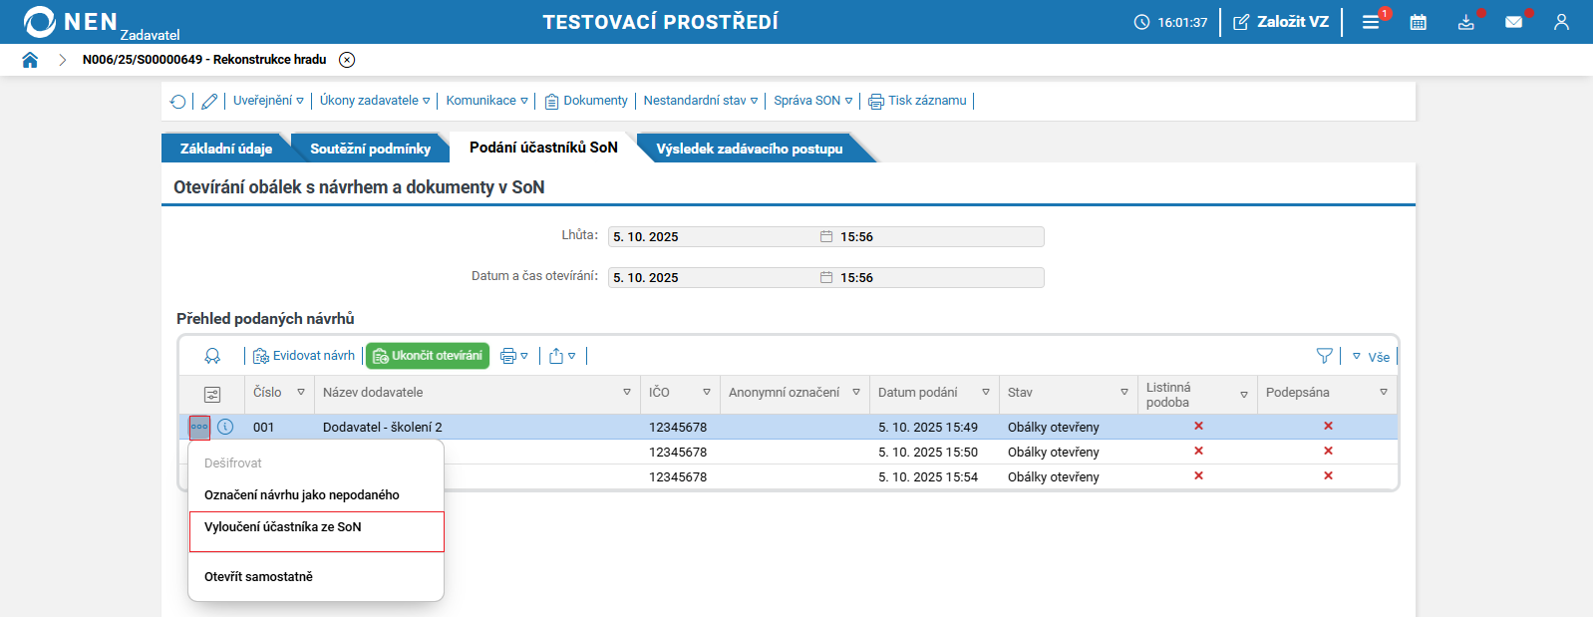The width and height of the screenshot is (1593, 617).
Task: Open the Stav column filter arrow
Action: tap(1124, 393)
